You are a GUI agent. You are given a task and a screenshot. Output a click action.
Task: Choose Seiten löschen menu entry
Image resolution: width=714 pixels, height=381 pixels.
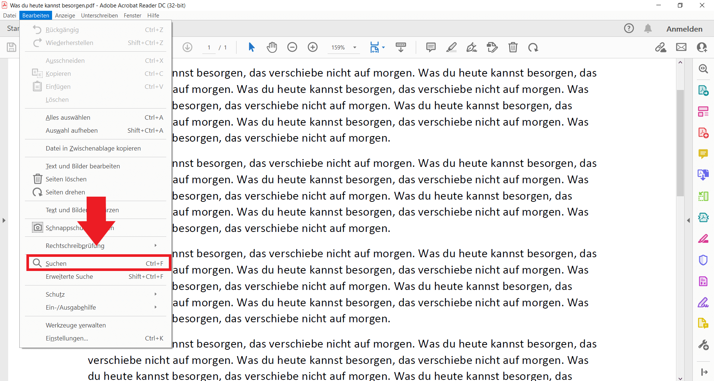tap(96, 179)
